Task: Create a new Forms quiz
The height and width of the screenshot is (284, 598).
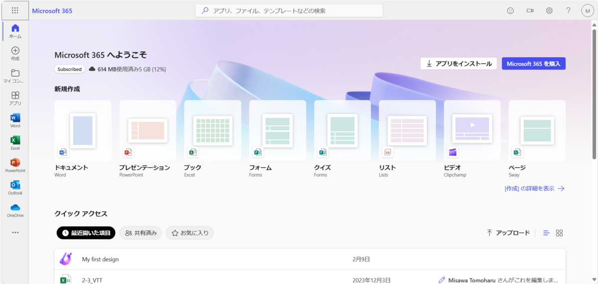Action: [x=342, y=139]
